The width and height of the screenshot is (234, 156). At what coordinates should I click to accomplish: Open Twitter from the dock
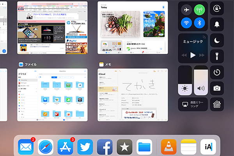pyautogui.click(x=85, y=147)
